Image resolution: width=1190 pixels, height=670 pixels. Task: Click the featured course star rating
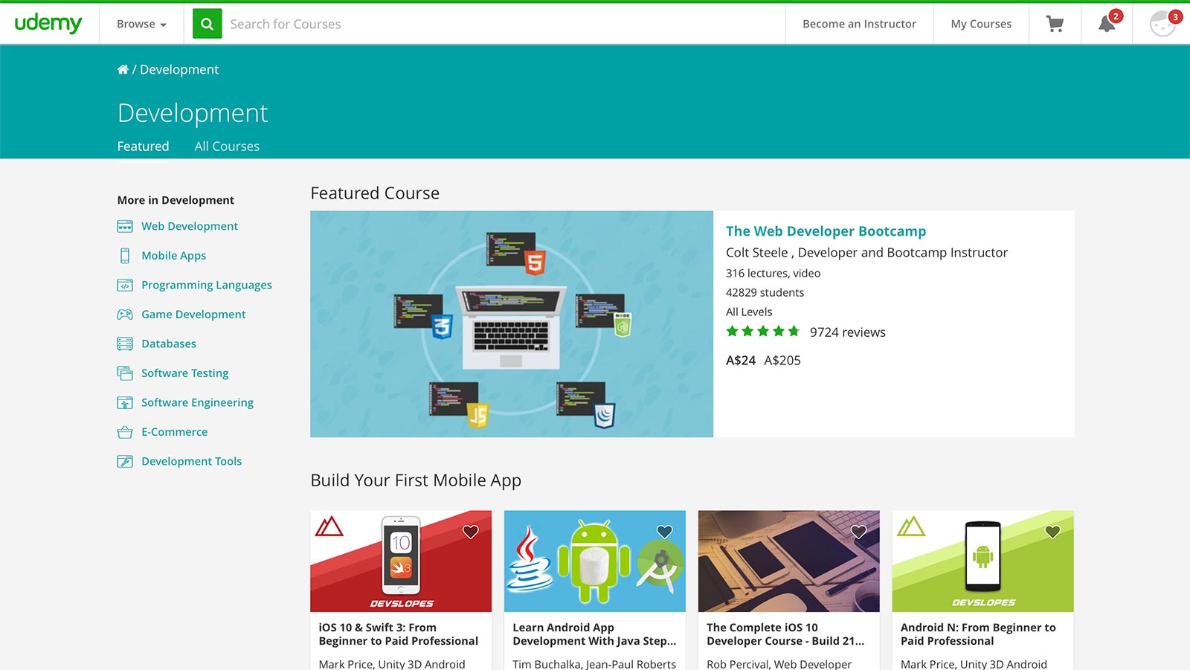point(763,332)
